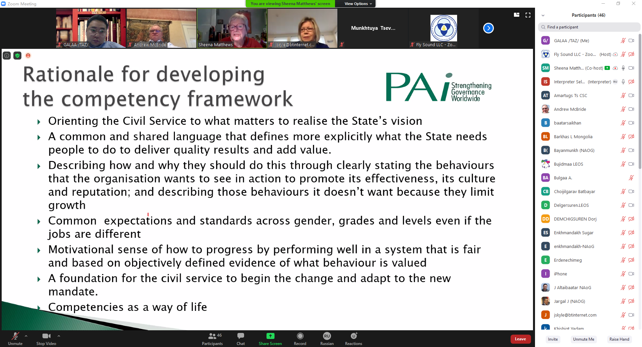
Task: Select Barkhas L Mongolia participant row
Action: 588,137
